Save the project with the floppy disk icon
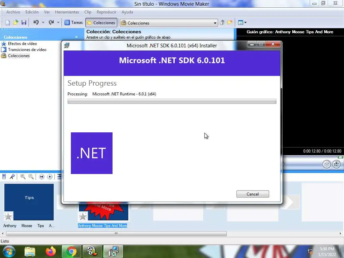The image size is (344, 258). coord(24,23)
